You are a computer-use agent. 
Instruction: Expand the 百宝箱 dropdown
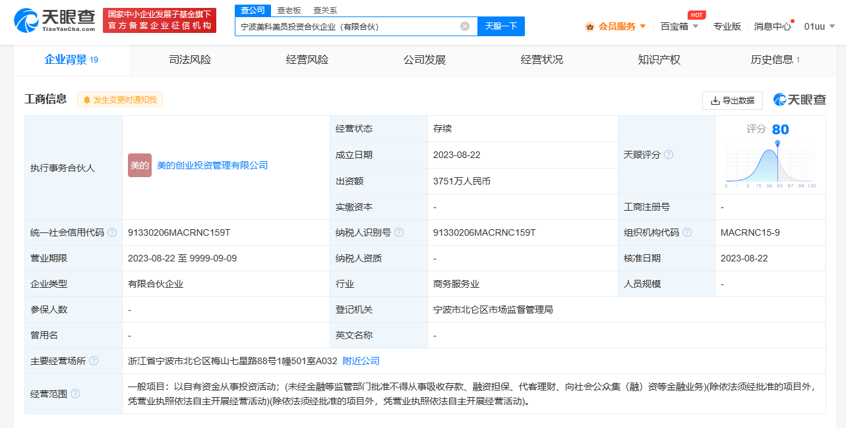679,26
